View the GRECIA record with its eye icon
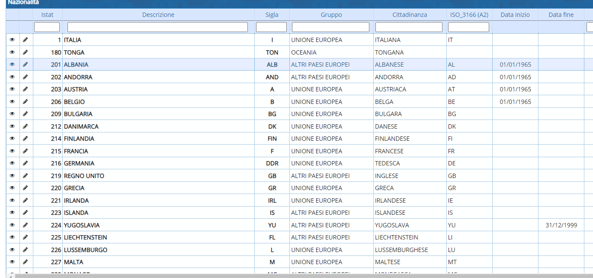 pos(12,188)
